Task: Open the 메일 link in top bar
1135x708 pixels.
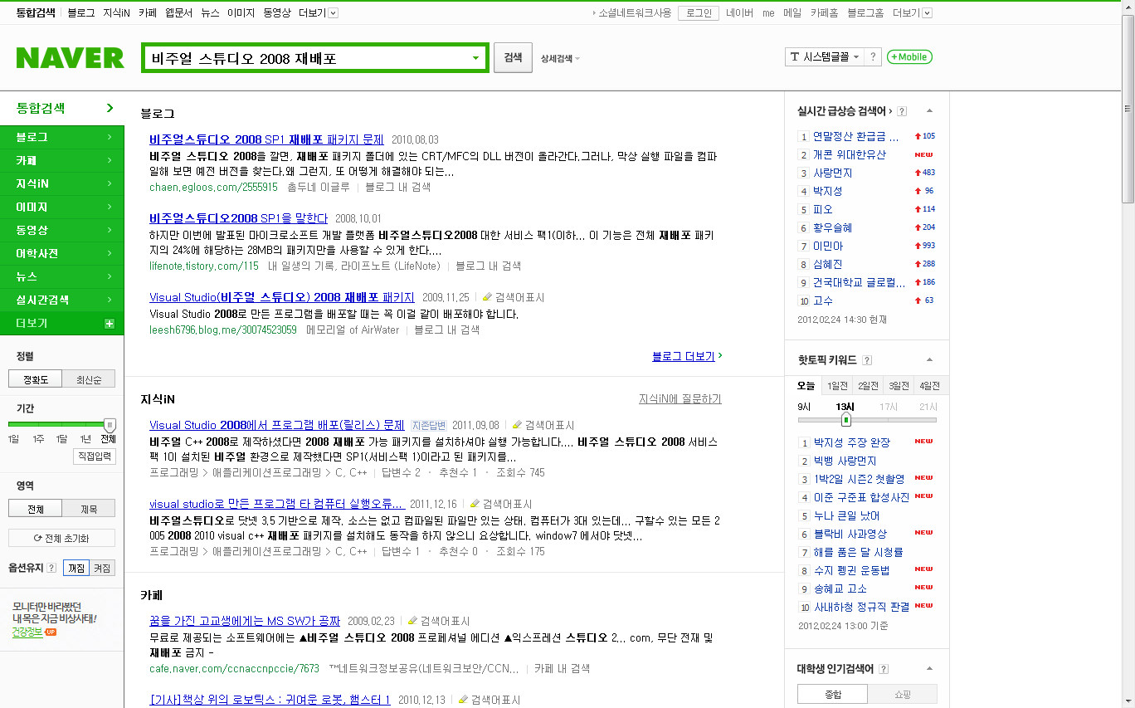Action: pos(792,12)
